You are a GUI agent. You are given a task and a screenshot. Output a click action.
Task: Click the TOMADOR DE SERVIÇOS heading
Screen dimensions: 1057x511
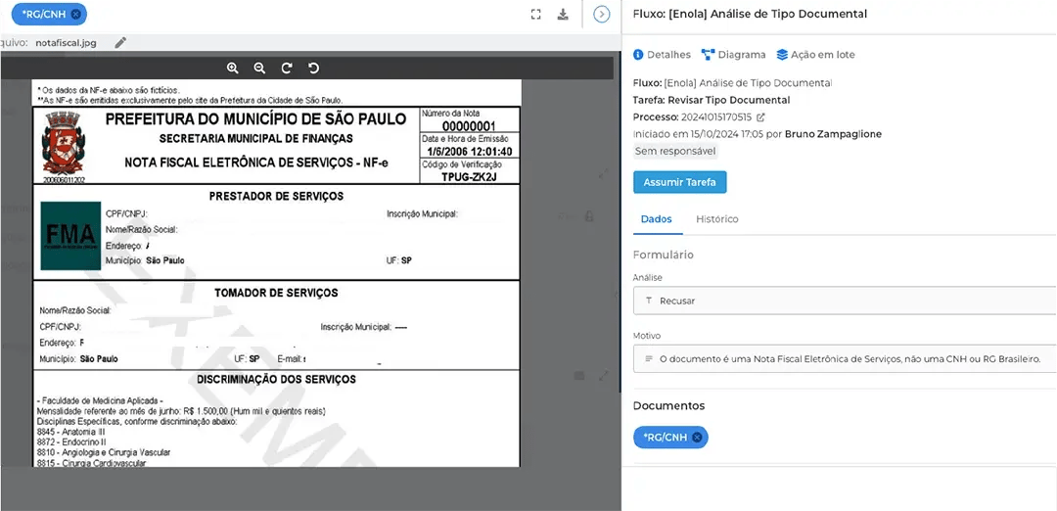click(x=276, y=293)
